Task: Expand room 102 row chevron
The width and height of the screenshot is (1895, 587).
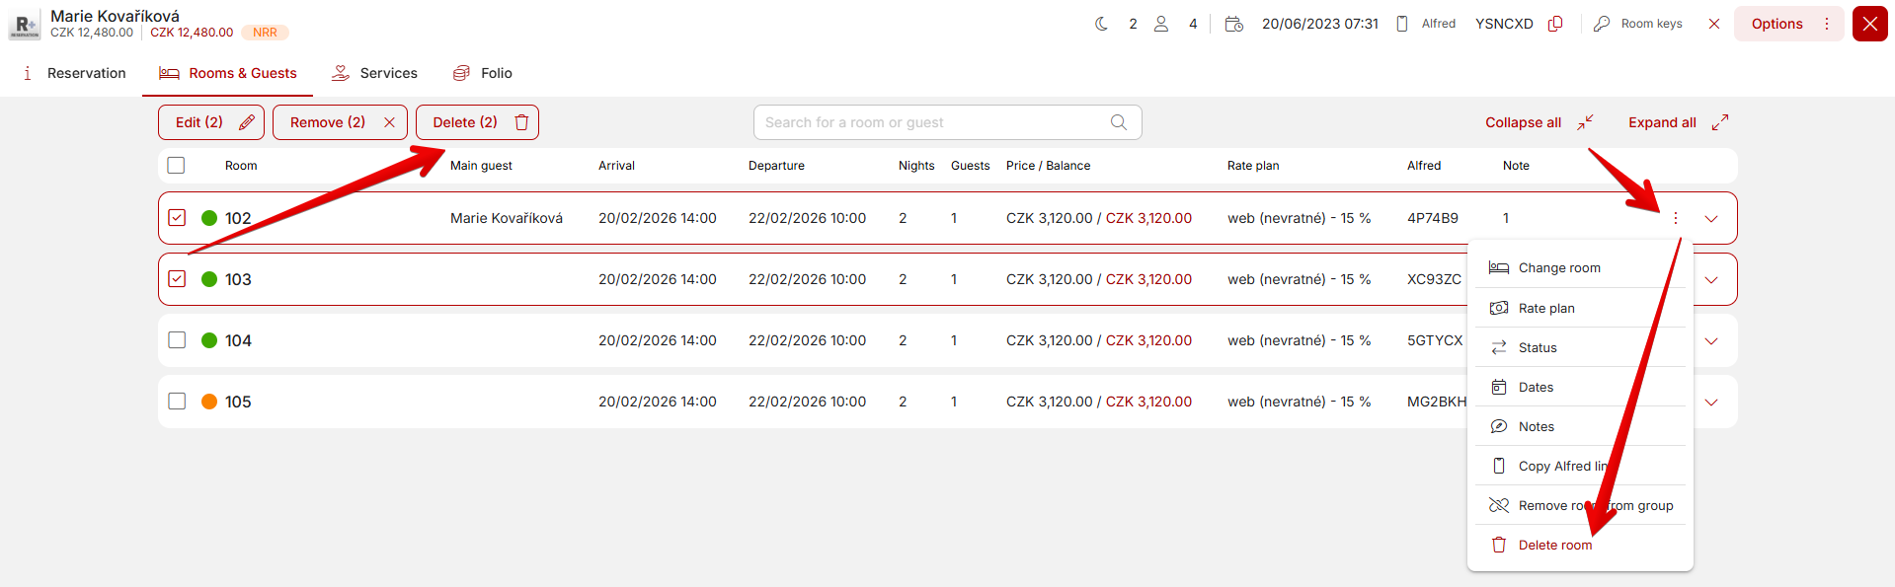Action: pos(1711,219)
